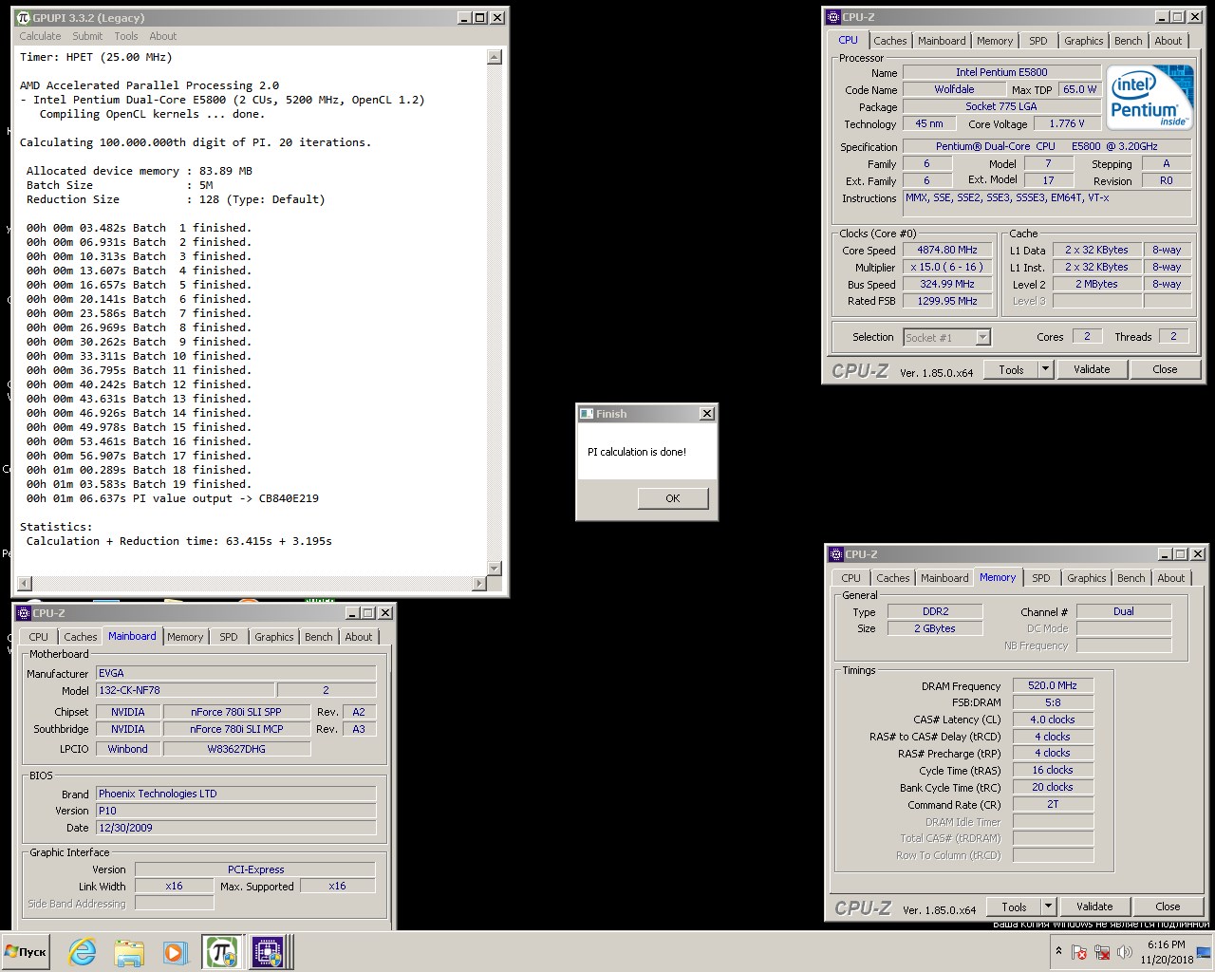This screenshot has height=972, width=1215.
Task: Click the volume speaker tray icon
Action: 1125,952
